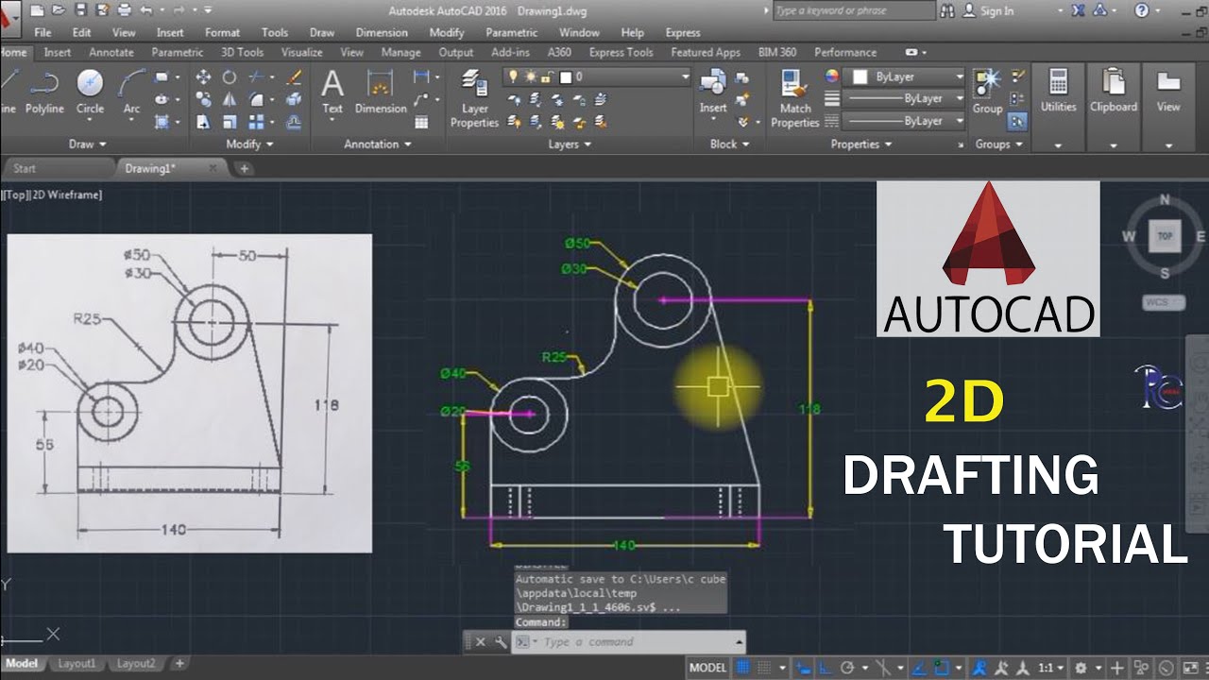Screen dimensions: 1209x680
Task: Expand the Annotation panel
Action: click(x=378, y=144)
